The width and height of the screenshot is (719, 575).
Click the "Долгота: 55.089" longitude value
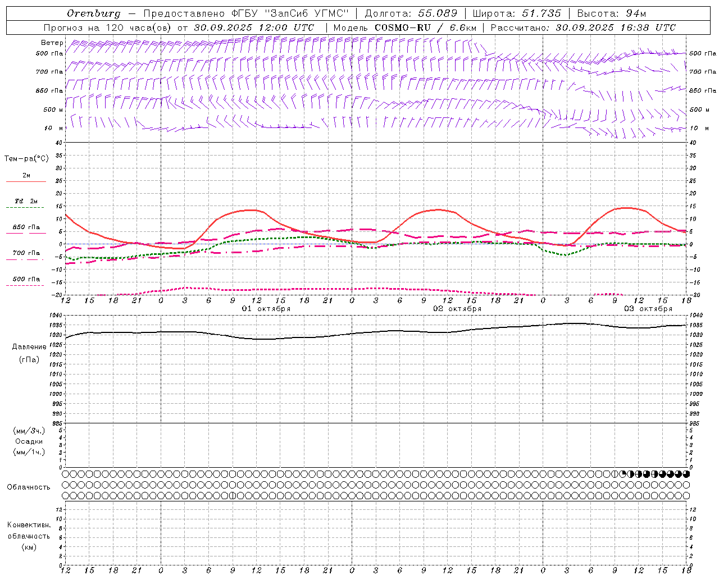(411, 13)
